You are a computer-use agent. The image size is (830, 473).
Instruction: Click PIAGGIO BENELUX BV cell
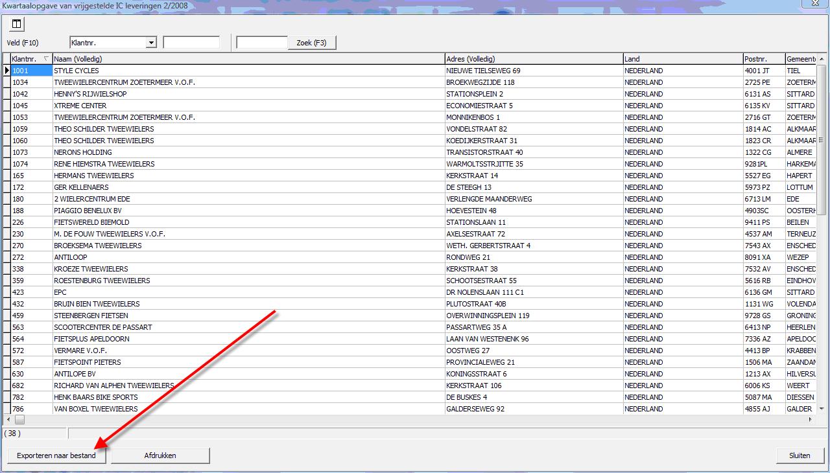(248, 211)
